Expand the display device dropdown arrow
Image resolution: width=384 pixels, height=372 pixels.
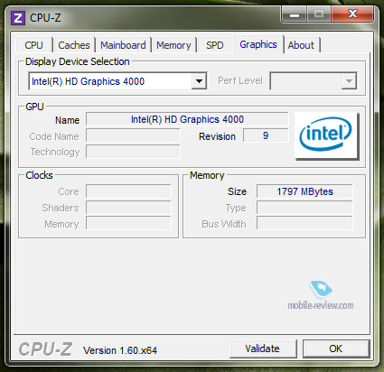click(199, 81)
